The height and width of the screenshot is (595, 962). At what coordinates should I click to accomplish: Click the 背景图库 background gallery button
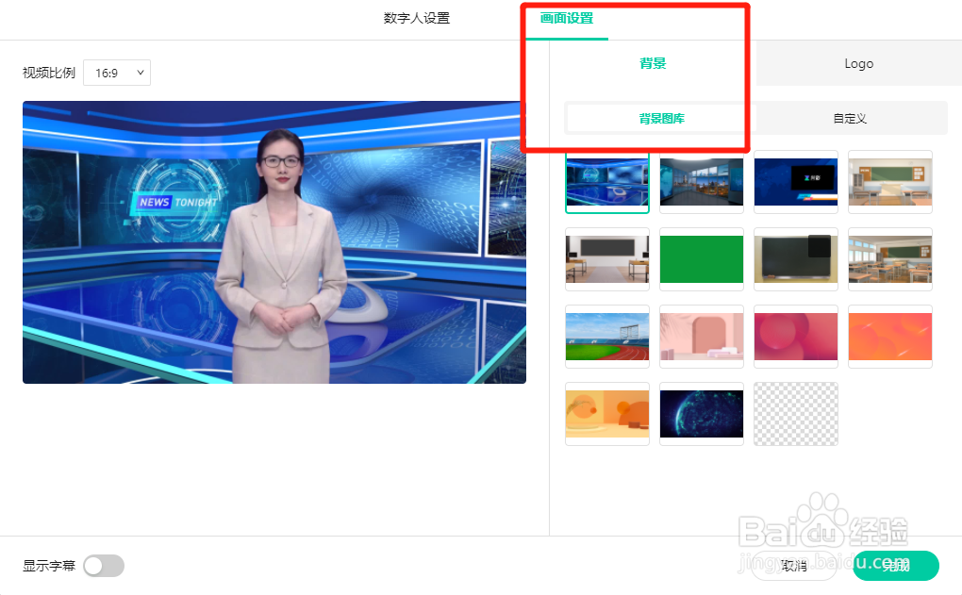click(661, 117)
